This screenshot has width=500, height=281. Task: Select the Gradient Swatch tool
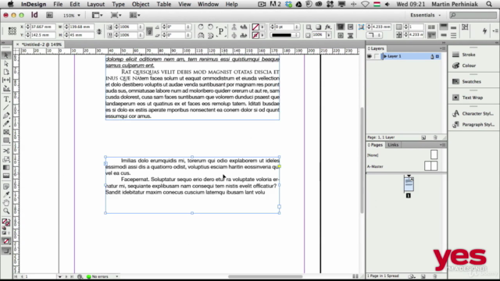coord(6,167)
